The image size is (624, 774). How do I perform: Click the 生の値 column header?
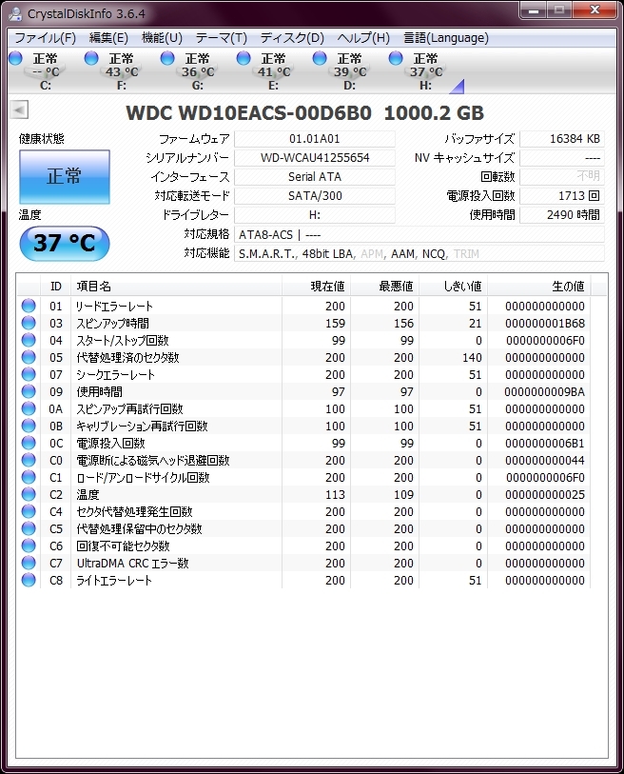(539, 287)
